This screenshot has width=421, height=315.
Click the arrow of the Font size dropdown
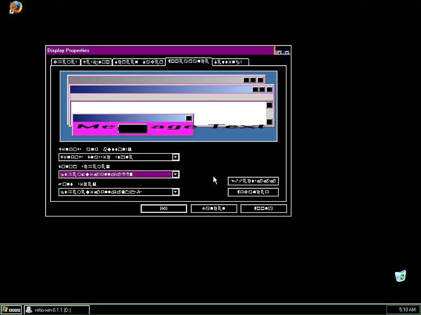tap(176, 192)
